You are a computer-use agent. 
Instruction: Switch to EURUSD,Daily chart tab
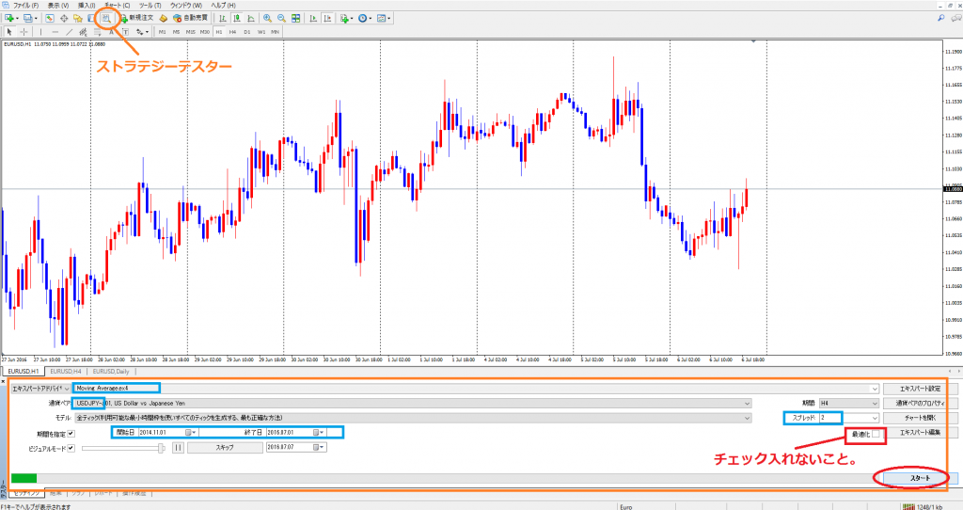(111, 371)
